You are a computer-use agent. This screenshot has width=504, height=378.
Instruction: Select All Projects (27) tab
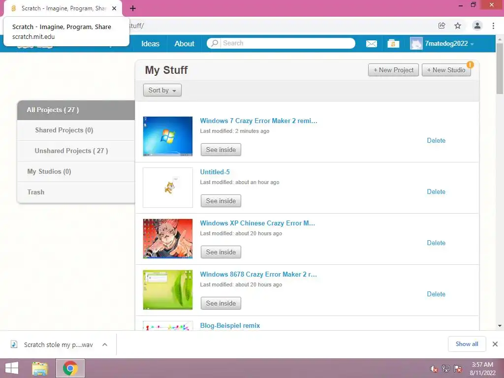pyautogui.click(x=76, y=110)
